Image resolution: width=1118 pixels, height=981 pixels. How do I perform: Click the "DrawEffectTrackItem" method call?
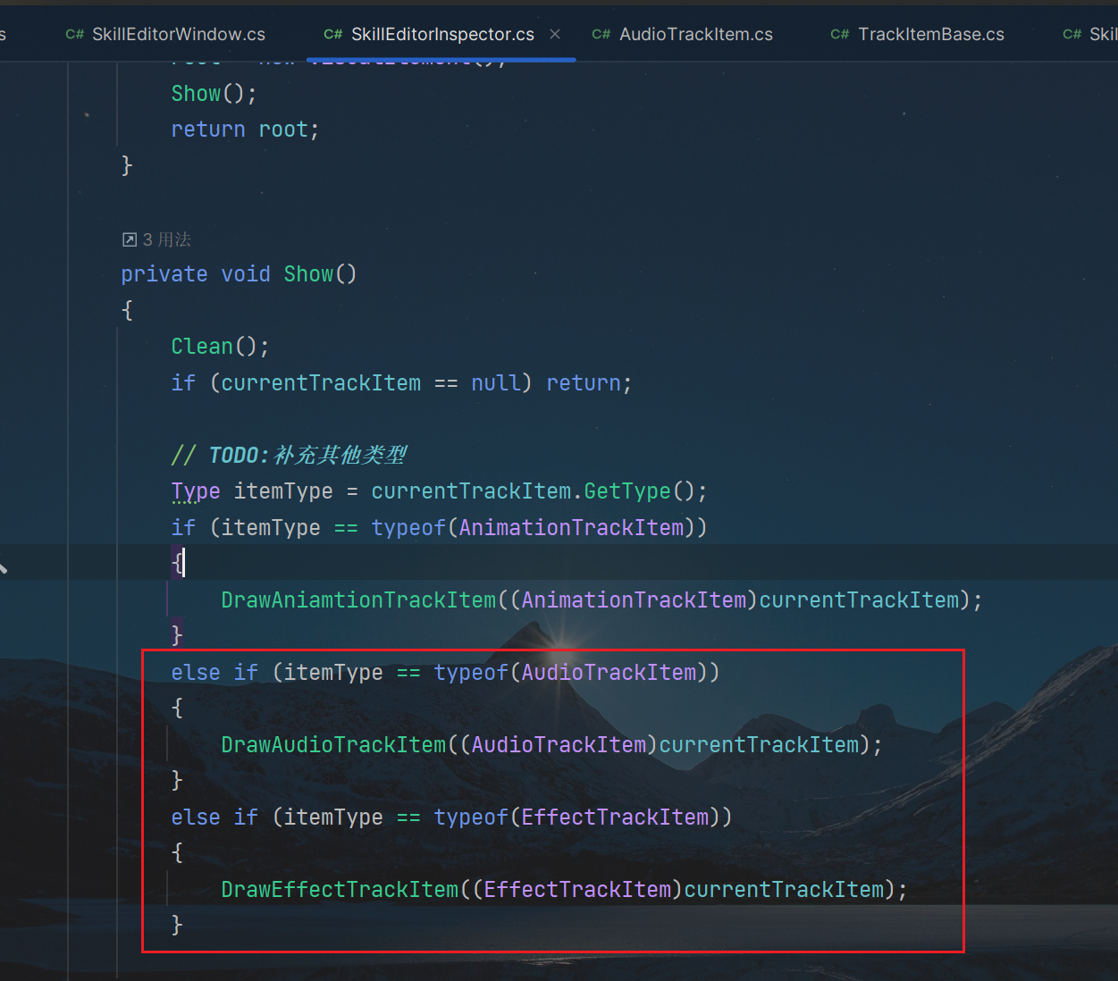pos(340,890)
